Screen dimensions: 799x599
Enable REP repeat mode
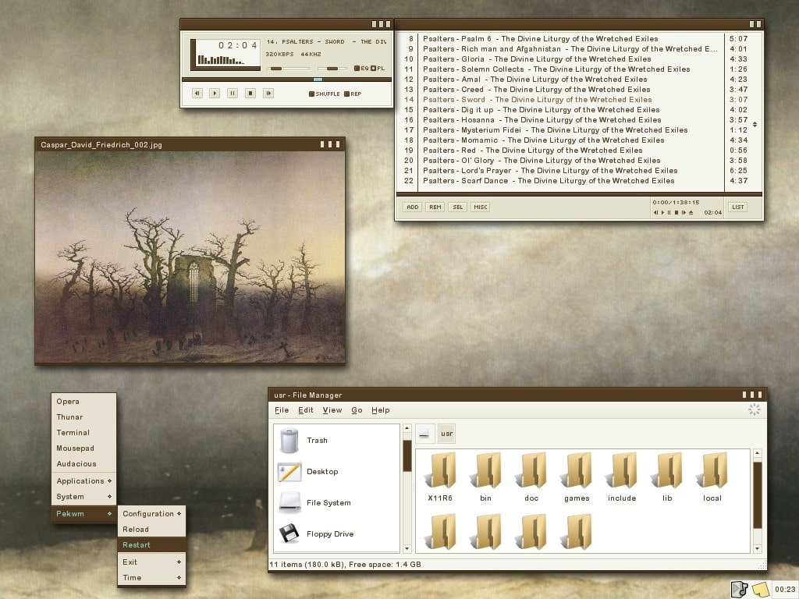(x=353, y=94)
